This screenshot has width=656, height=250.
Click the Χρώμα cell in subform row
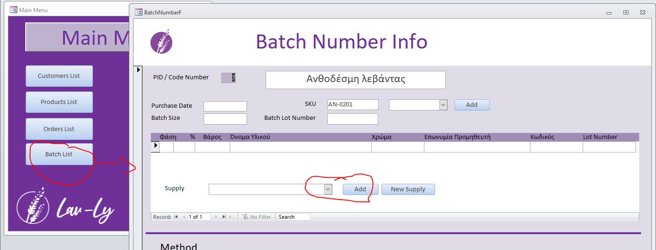coord(398,147)
